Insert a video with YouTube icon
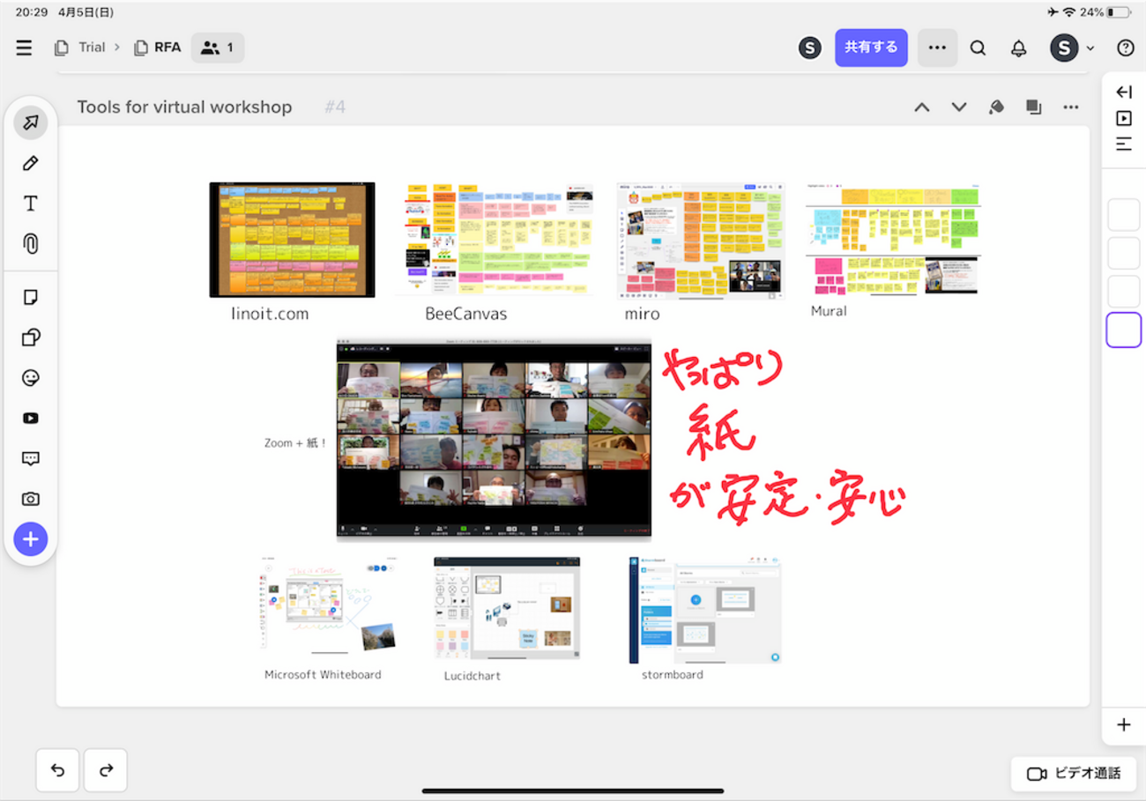This screenshot has width=1146, height=801. pos(31,419)
